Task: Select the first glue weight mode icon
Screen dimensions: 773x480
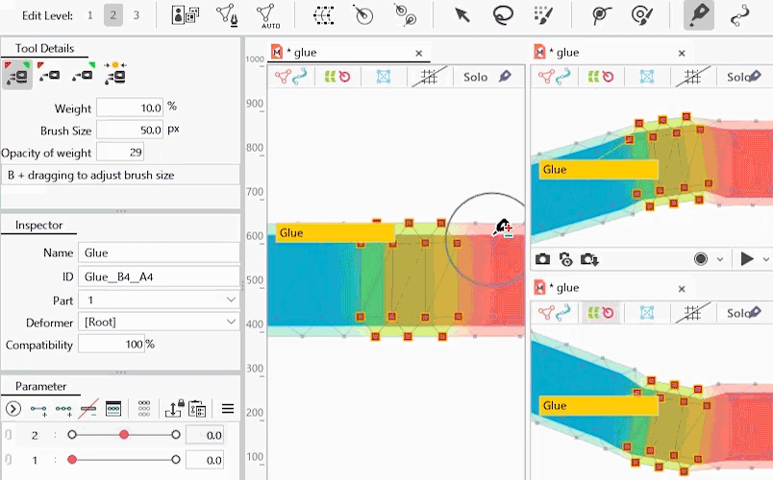Action: [17, 73]
